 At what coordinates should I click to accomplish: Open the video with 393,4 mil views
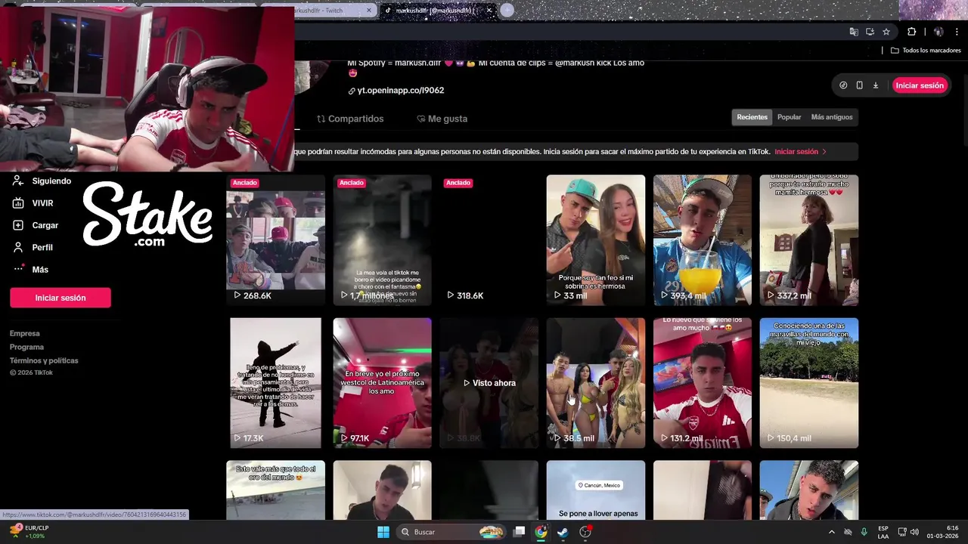(703, 240)
